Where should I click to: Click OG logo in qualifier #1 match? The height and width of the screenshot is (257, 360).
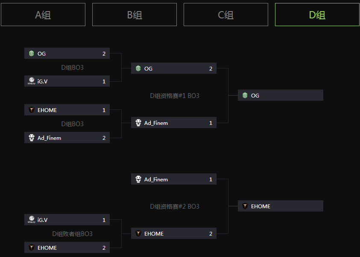click(138, 68)
